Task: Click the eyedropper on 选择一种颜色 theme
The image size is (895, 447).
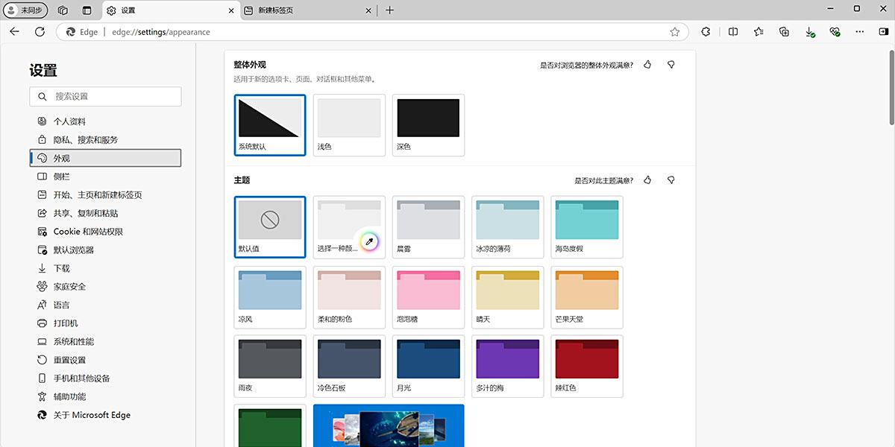Action: point(369,241)
